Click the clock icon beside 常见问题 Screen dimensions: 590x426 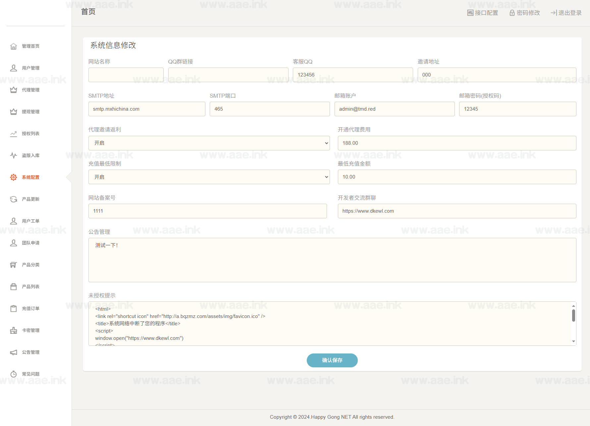click(14, 374)
